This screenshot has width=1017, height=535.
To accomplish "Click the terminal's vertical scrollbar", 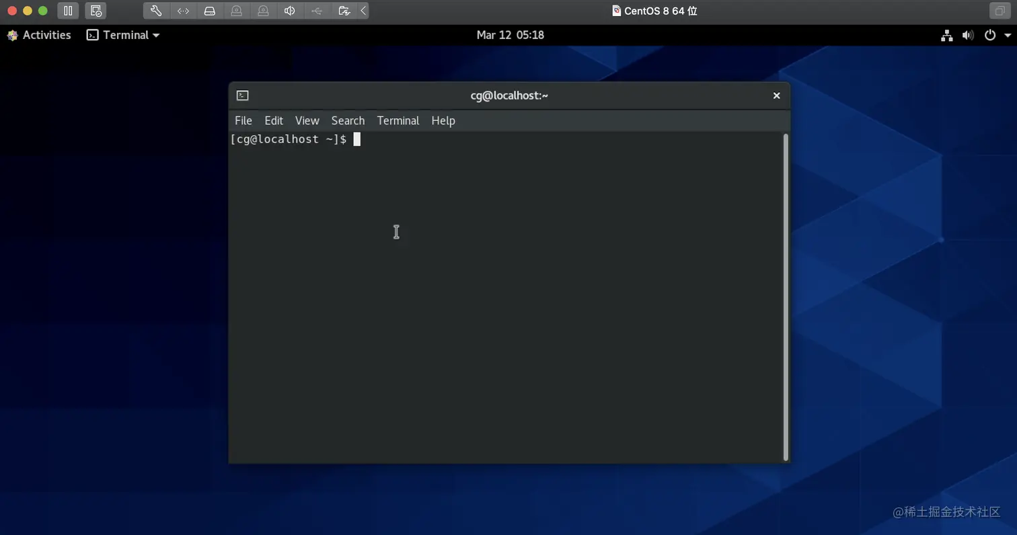I will click(786, 297).
